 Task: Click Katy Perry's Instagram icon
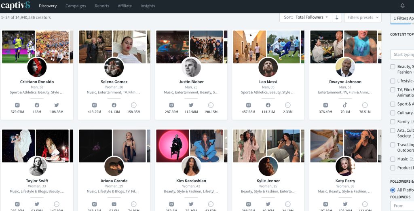click(x=325, y=204)
